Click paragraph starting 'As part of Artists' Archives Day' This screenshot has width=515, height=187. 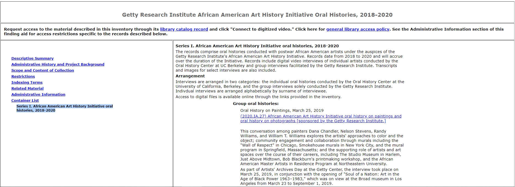coord(321,177)
